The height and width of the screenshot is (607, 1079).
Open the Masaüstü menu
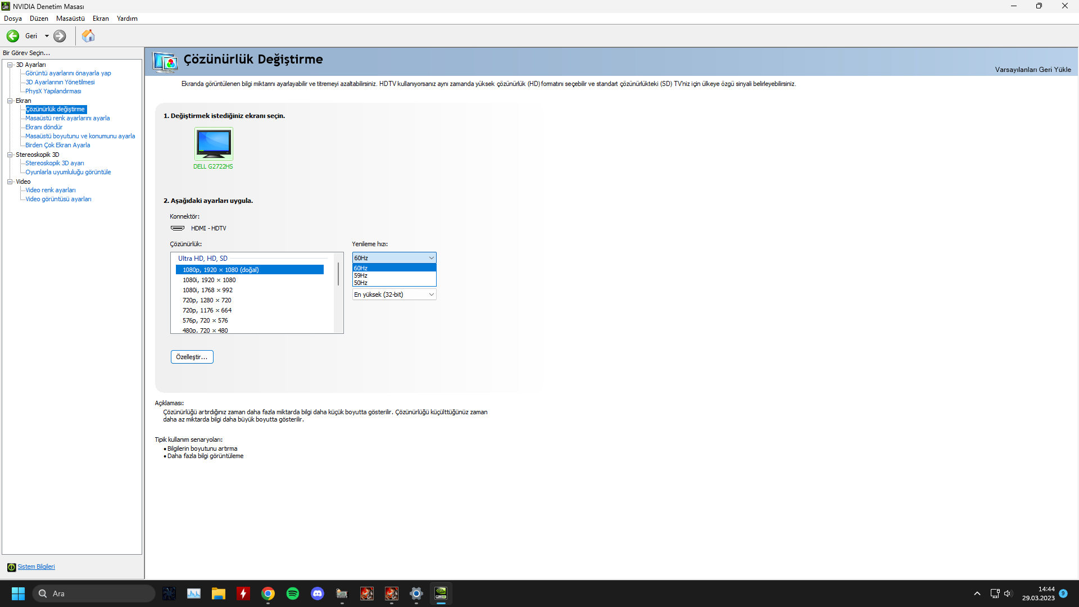(x=70, y=19)
